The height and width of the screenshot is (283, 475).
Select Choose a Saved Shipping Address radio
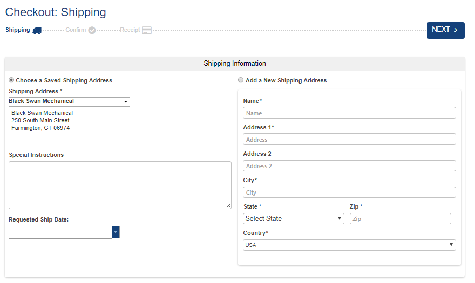[12, 80]
